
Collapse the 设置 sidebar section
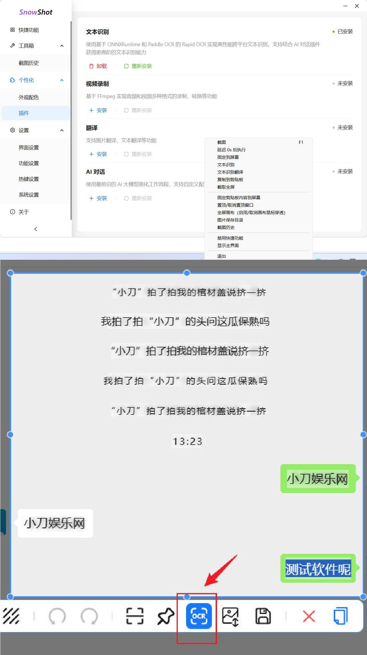point(62,130)
